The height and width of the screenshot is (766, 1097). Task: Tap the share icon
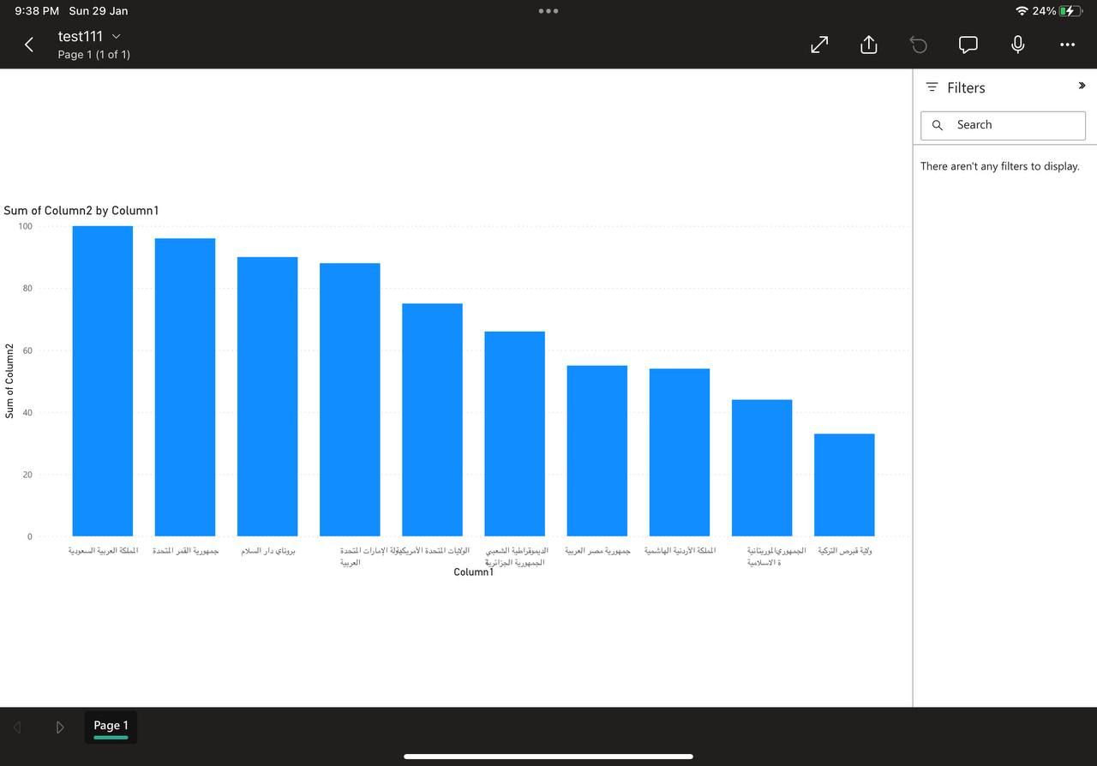coord(868,45)
